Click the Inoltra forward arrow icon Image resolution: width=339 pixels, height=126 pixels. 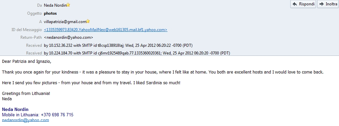point(322,4)
